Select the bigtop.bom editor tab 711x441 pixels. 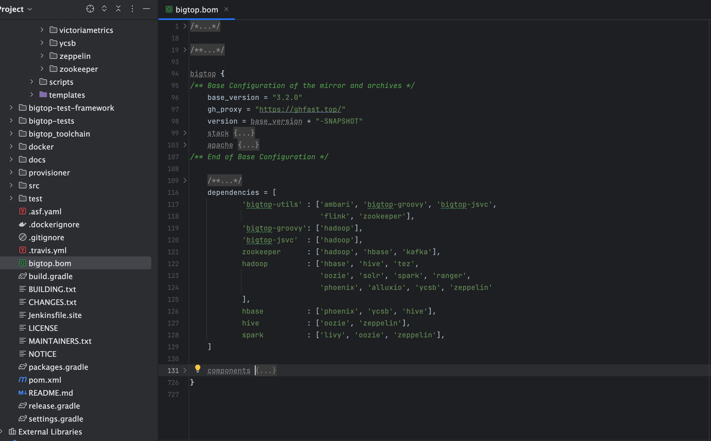(x=196, y=10)
